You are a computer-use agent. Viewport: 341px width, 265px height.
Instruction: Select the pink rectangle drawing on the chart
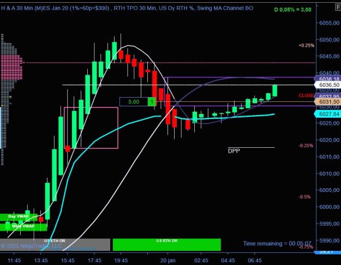click(91, 128)
